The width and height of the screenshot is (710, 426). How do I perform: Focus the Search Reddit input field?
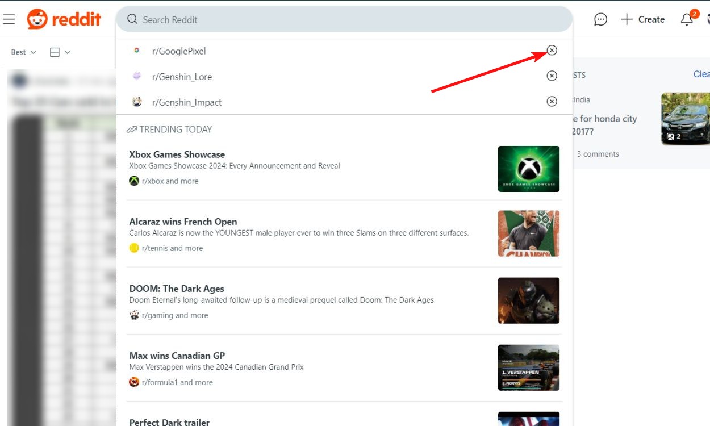341,19
